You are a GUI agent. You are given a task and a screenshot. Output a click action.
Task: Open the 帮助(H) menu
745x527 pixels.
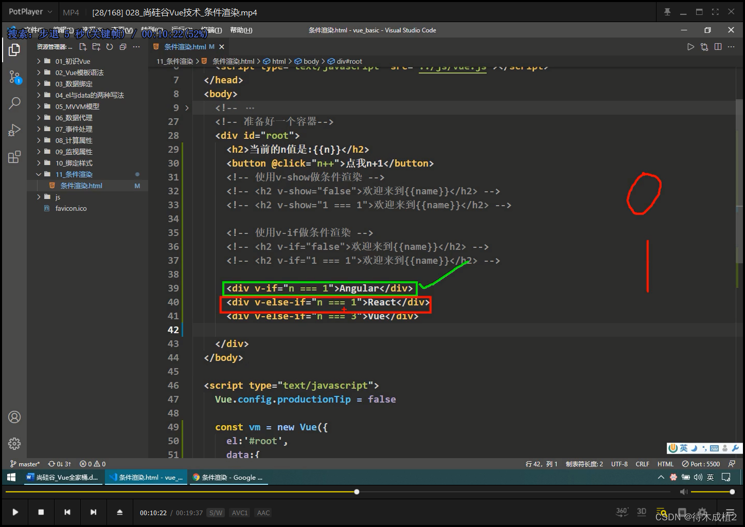tap(241, 30)
